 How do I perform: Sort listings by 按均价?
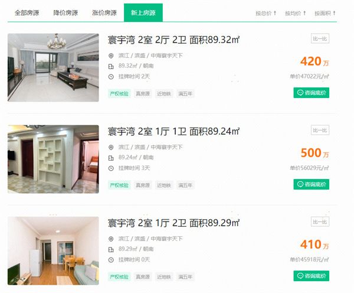tap(296, 13)
